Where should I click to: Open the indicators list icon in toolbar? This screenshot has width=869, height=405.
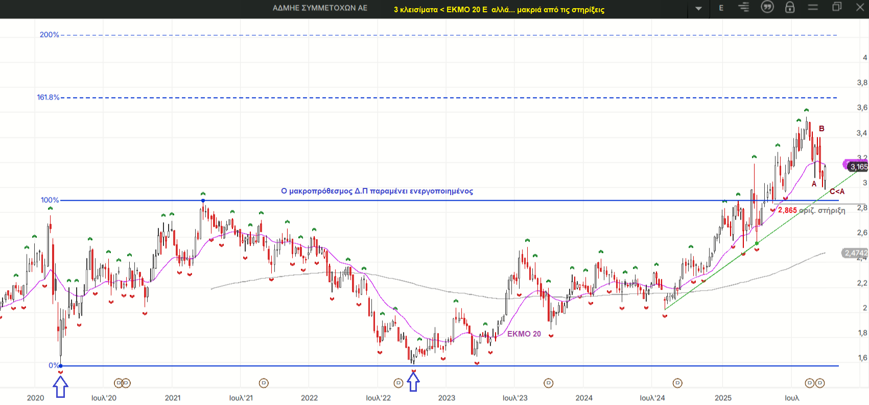744,7
